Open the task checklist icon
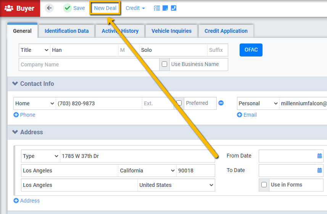Screen dimensions: 327x214 point(157,8)
